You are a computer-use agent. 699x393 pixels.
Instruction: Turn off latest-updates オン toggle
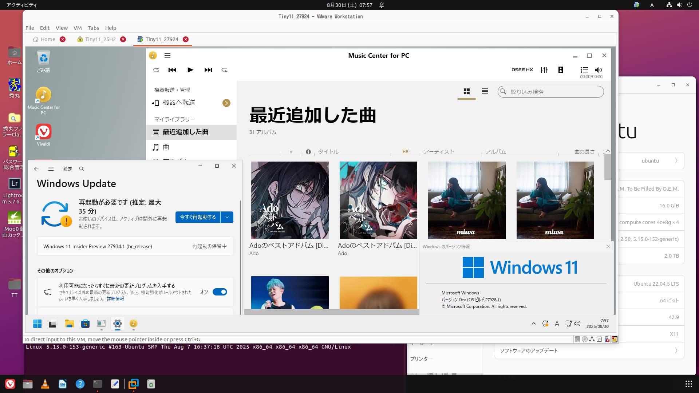click(x=220, y=292)
